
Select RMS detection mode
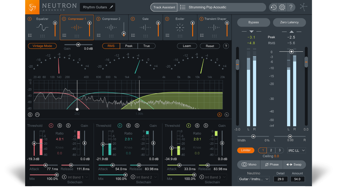coord(111,46)
